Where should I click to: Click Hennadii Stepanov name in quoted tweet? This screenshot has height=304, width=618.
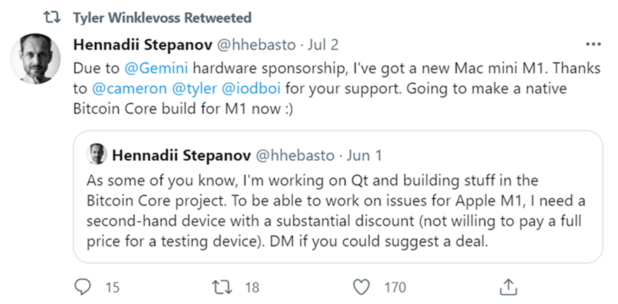181,156
